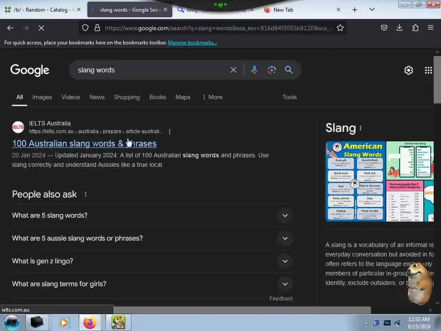Focus the Google search input field

point(152,70)
